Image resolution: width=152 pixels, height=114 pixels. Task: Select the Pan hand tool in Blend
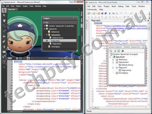[4, 20]
